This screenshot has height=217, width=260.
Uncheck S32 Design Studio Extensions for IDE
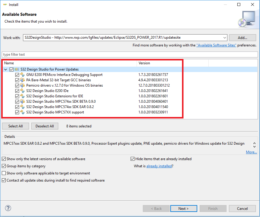(17, 96)
